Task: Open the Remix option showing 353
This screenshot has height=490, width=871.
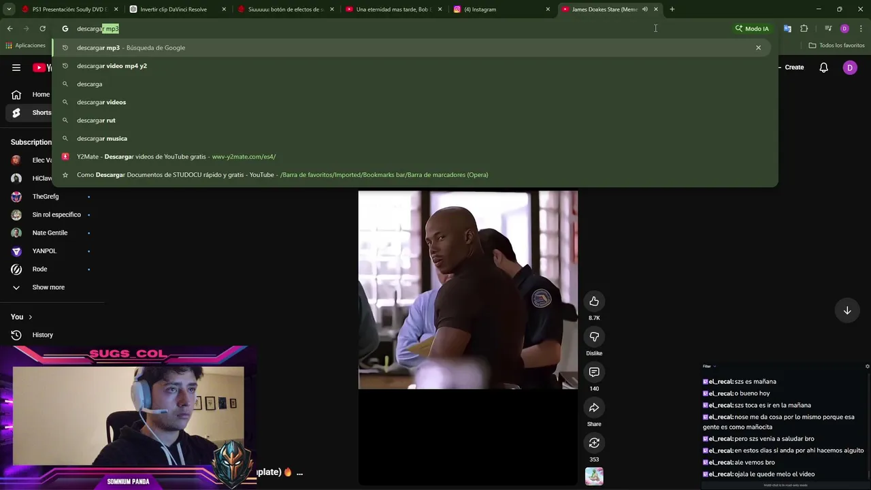Action: (x=594, y=443)
